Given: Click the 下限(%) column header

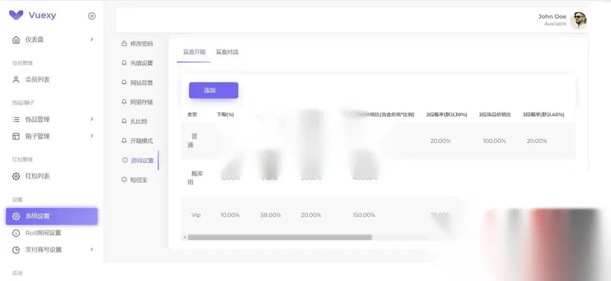Looking at the screenshot, I should pos(225,115).
